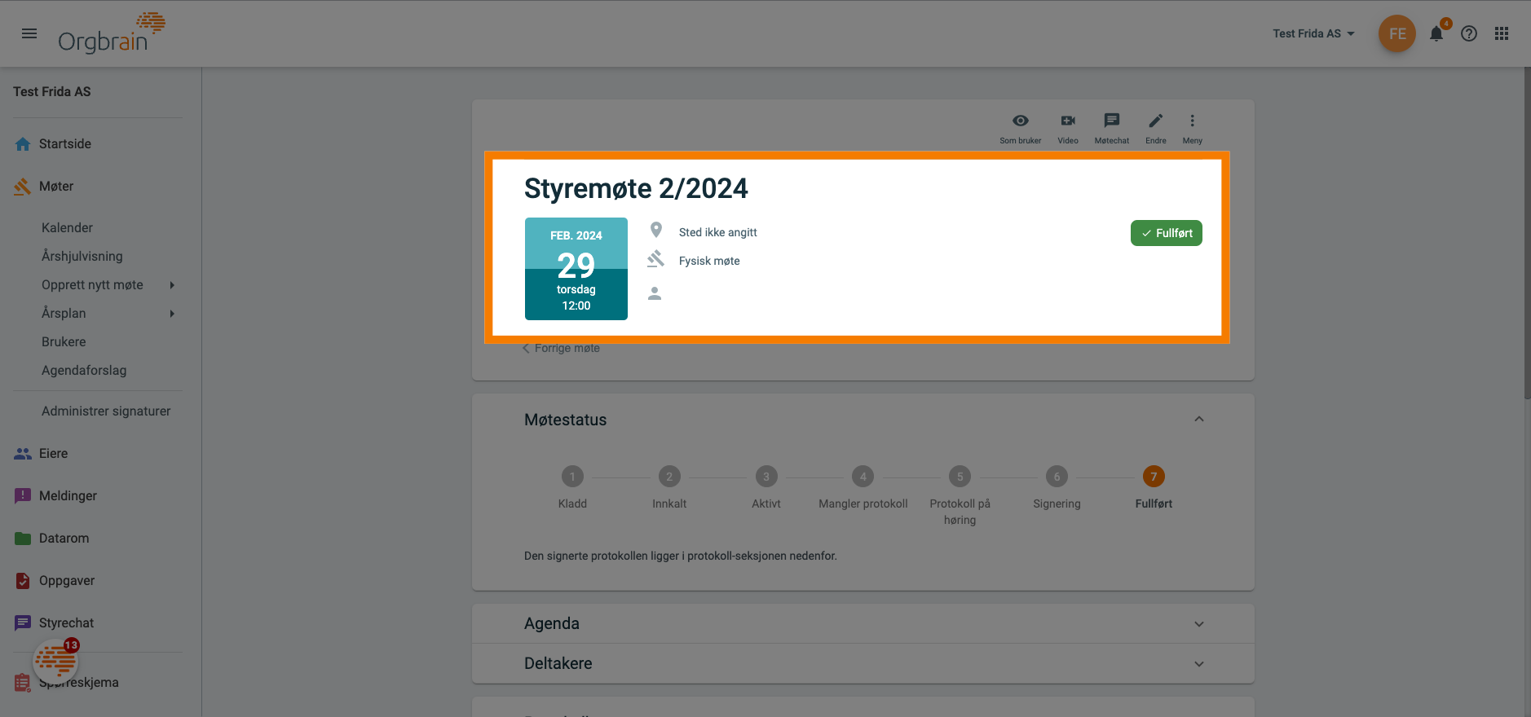Screen dimensions: 1531x717
Task: Expand the Opprett nytt møte submenu arrow
Action: pyautogui.click(x=172, y=285)
